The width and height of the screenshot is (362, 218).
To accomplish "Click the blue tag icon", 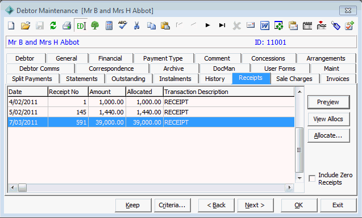I will click(x=336, y=25).
